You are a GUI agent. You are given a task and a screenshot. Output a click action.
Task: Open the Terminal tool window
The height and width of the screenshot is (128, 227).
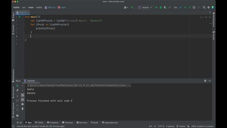[x=67, y=123]
